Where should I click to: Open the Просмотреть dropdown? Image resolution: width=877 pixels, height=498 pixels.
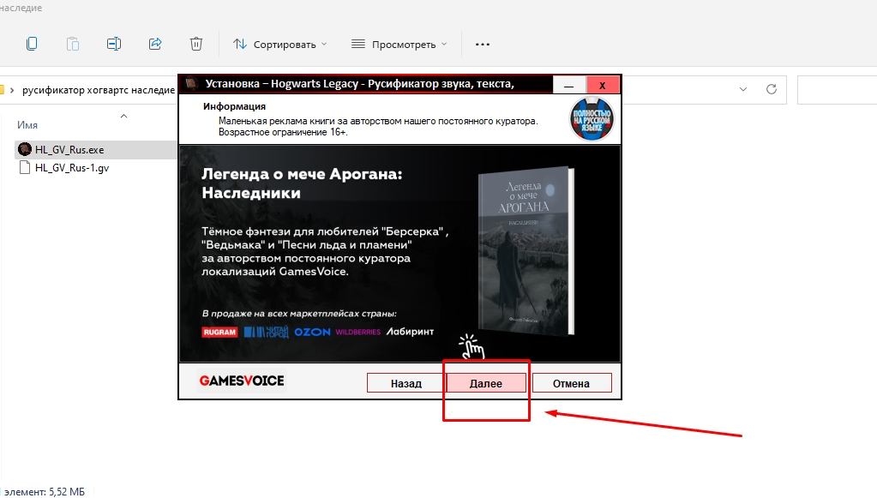coord(399,45)
